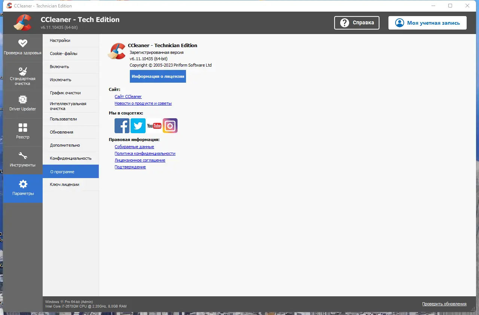The width and height of the screenshot is (479, 315).
Task: Open CCleaner's Instagram page
Action: tap(170, 126)
